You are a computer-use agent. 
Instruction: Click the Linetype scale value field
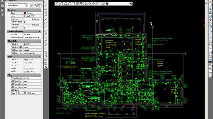pos(32,22)
